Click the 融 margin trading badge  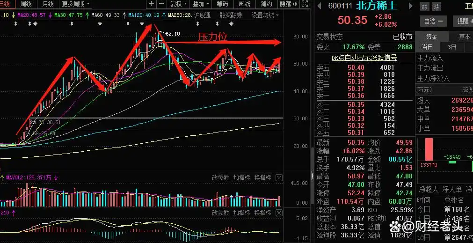pos(425,7)
